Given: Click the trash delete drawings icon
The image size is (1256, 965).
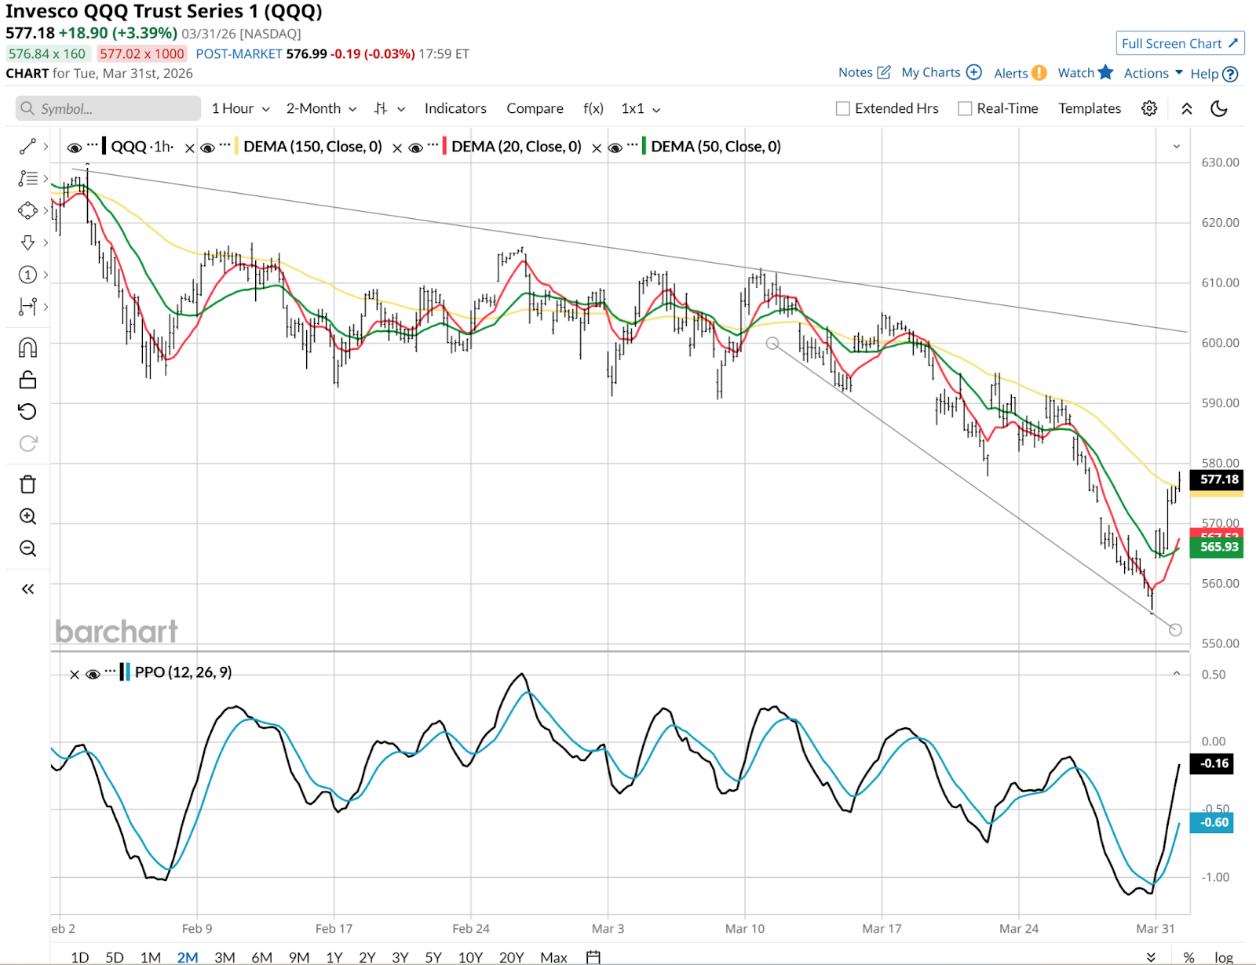Looking at the screenshot, I should pos(27,484).
